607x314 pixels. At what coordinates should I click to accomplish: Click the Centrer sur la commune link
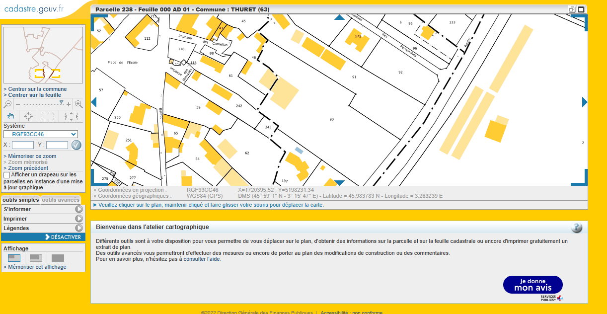[x=37, y=89]
